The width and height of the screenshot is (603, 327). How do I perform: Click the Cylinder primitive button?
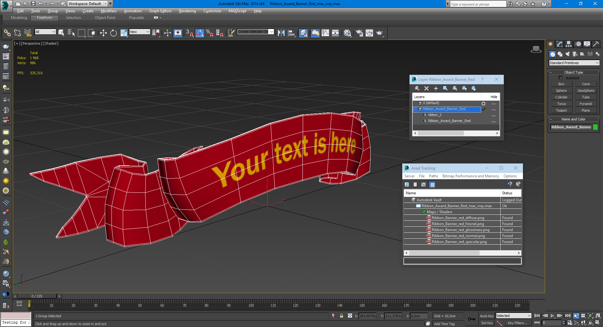click(561, 97)
